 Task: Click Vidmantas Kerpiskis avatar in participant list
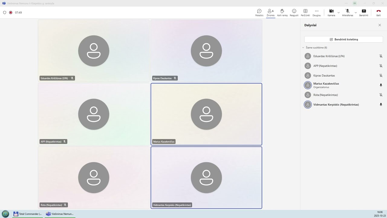(x=308, y=104)
